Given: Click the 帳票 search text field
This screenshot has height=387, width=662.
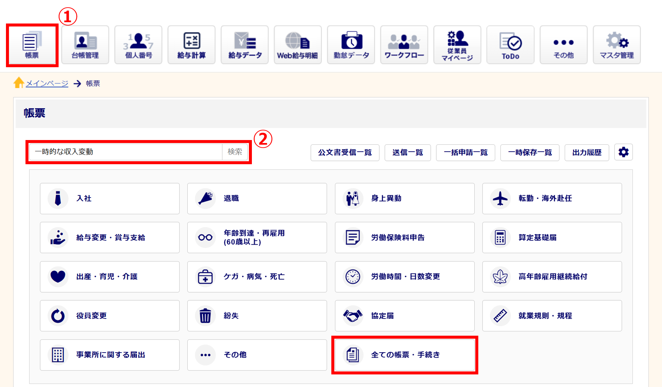Looking at the screenshot, I should (x=126, y=152).
